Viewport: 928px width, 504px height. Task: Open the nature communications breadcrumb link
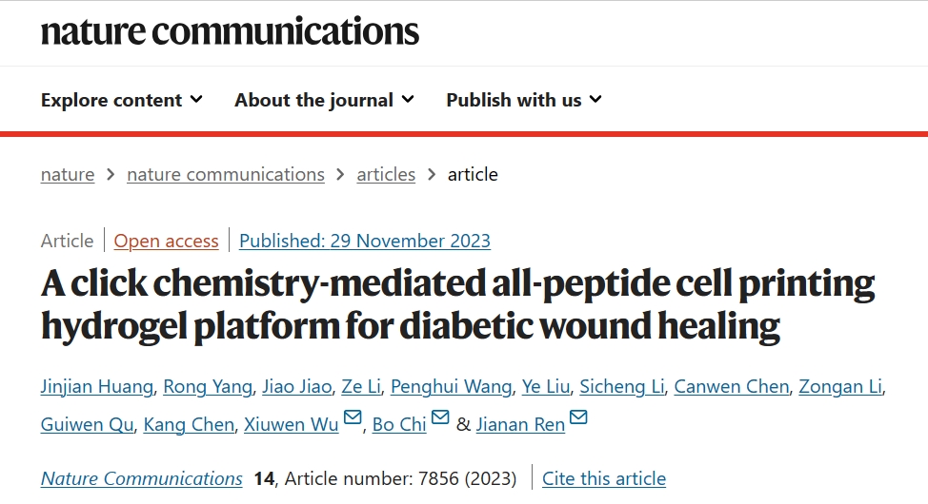[x=226, y=174]
